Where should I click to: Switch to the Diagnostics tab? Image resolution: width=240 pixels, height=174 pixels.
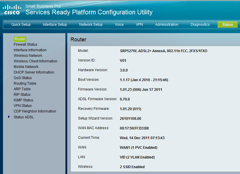click(x=200, y=25)
